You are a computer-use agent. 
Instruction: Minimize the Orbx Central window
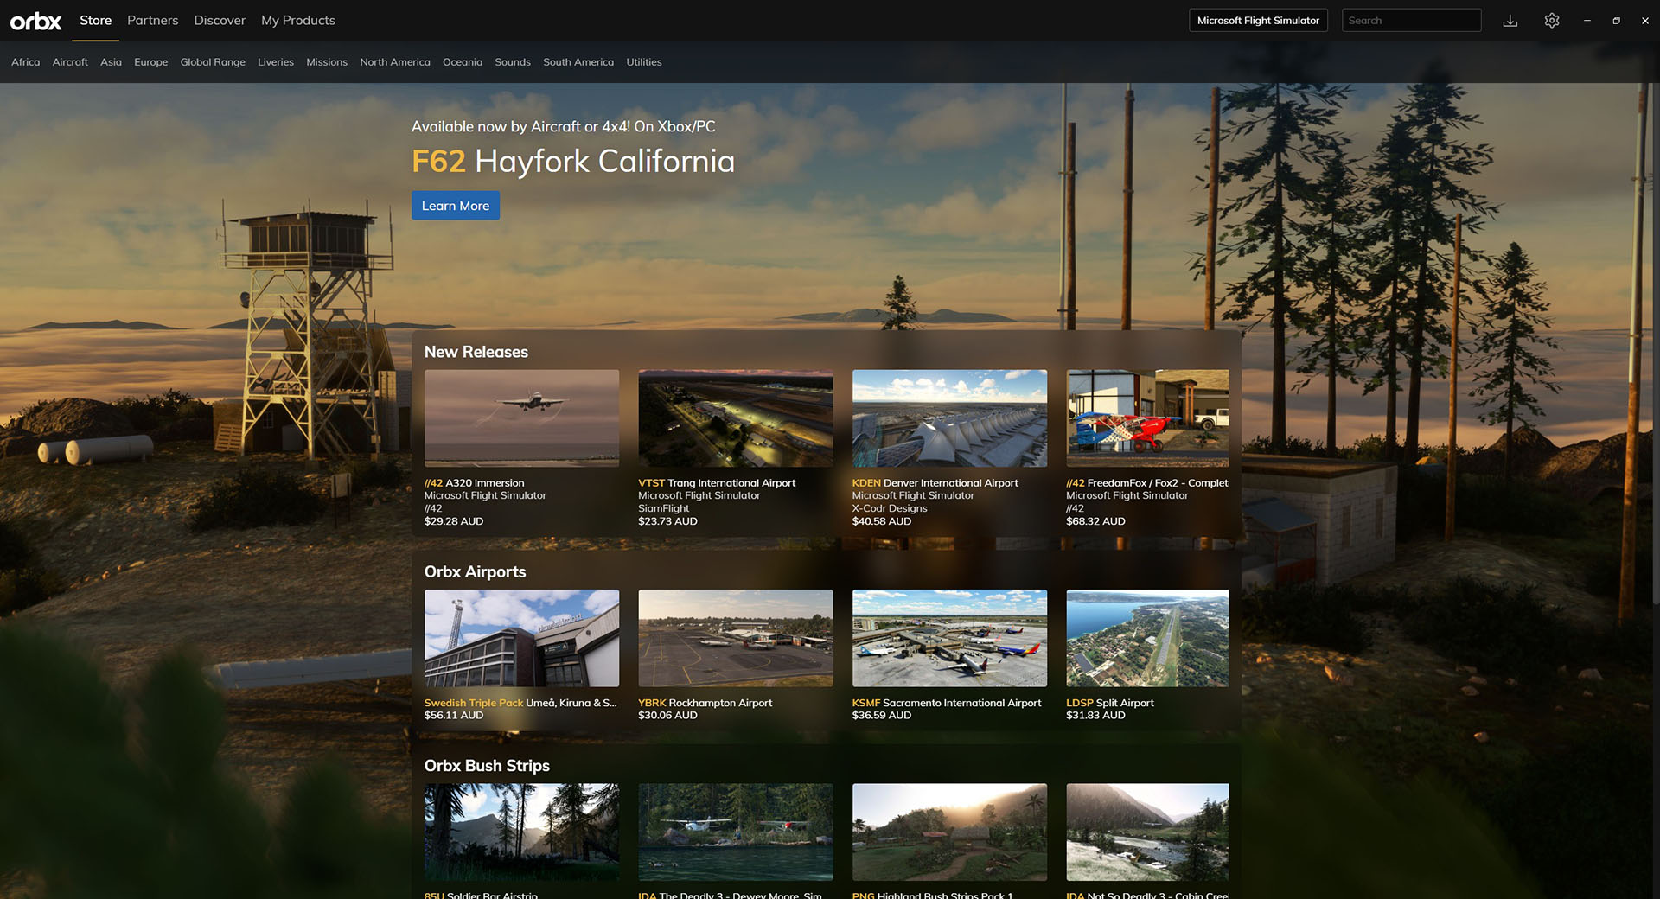(x=1587, y=21)
